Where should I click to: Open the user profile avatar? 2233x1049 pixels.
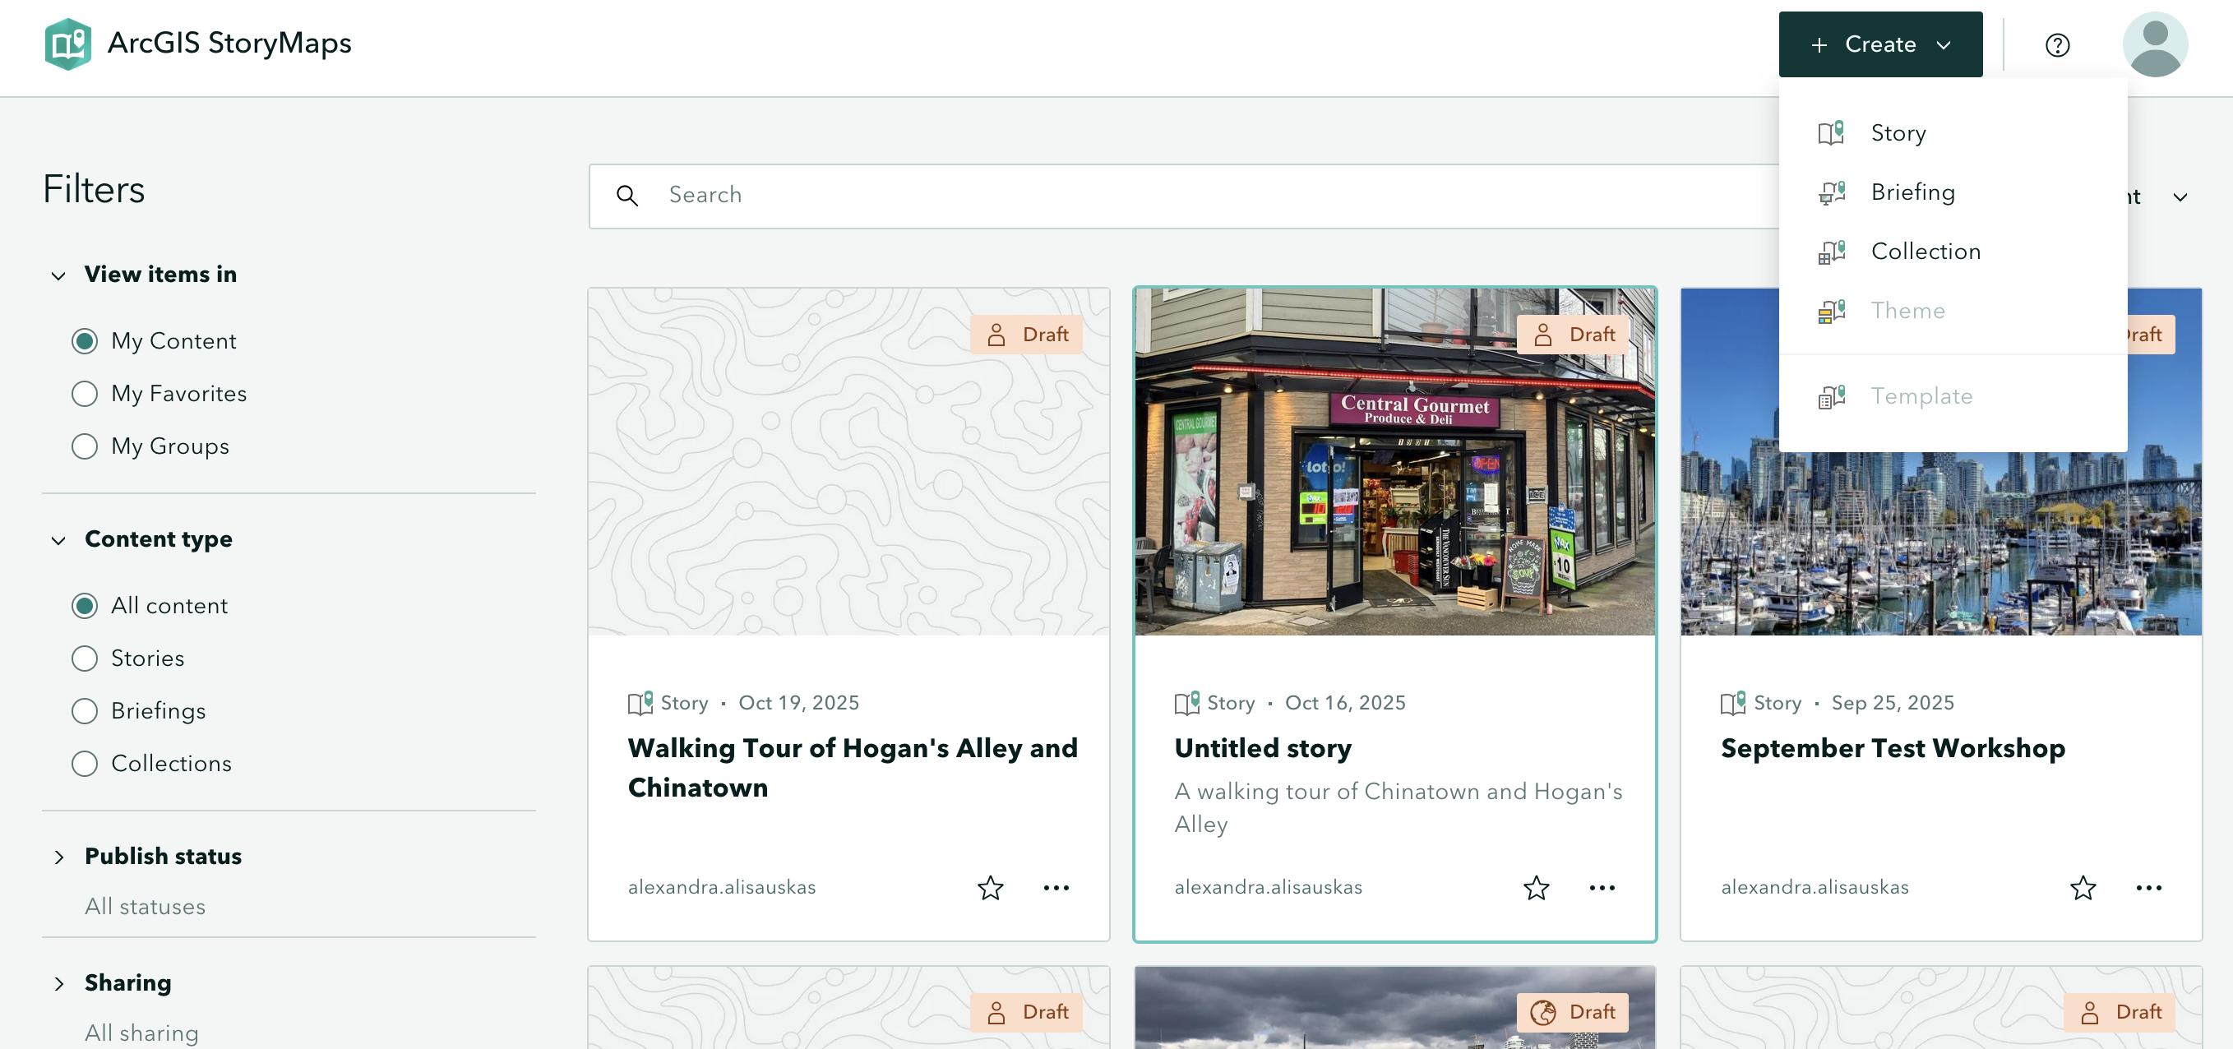click(x=2154, y=45)
